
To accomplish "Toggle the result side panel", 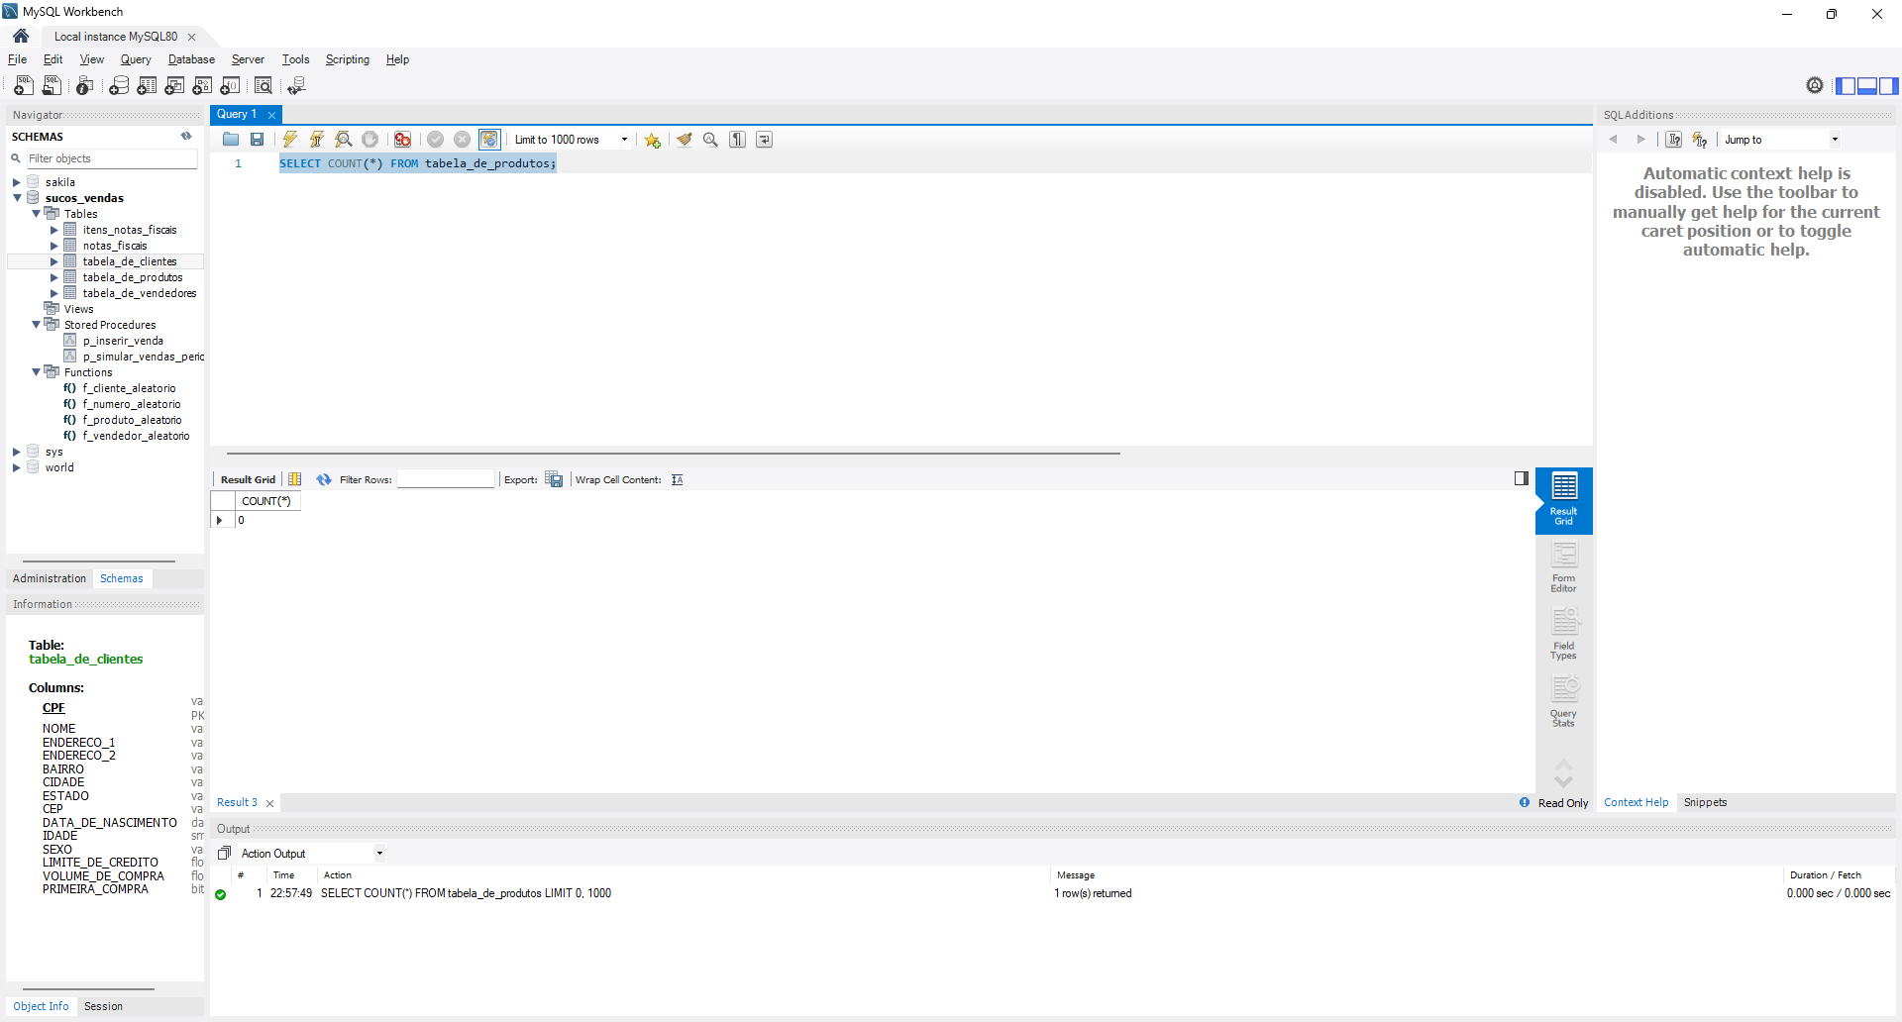I will 1522,478.
